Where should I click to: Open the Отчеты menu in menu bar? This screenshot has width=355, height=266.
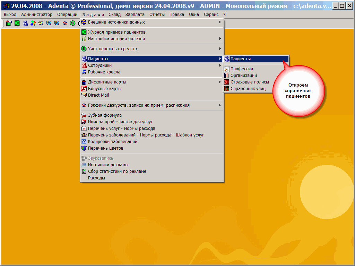(x=157, y=15)
